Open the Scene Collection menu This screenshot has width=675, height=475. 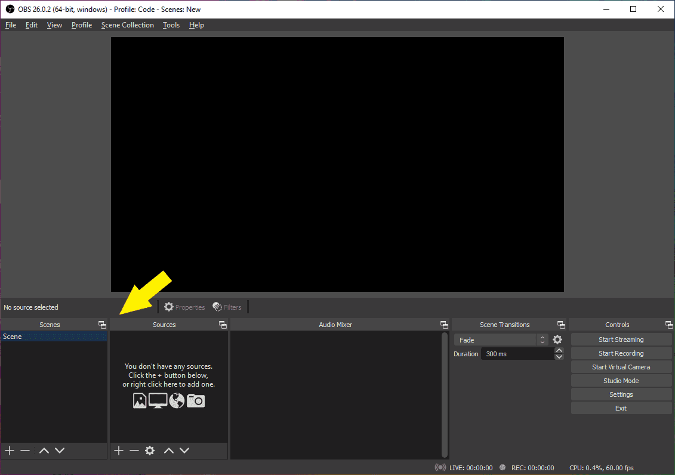127,25
